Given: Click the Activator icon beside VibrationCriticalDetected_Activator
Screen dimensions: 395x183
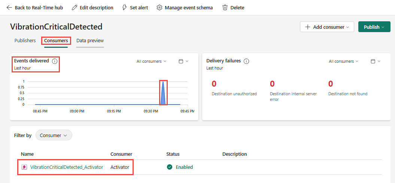Looking at the screenshot, I should point(24,167).
